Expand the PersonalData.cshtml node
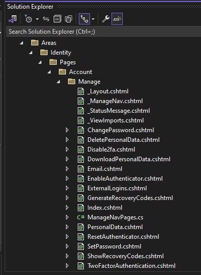The width and height of the screenshot is (201, 275). pyautogui.click(x=67, y=227)
